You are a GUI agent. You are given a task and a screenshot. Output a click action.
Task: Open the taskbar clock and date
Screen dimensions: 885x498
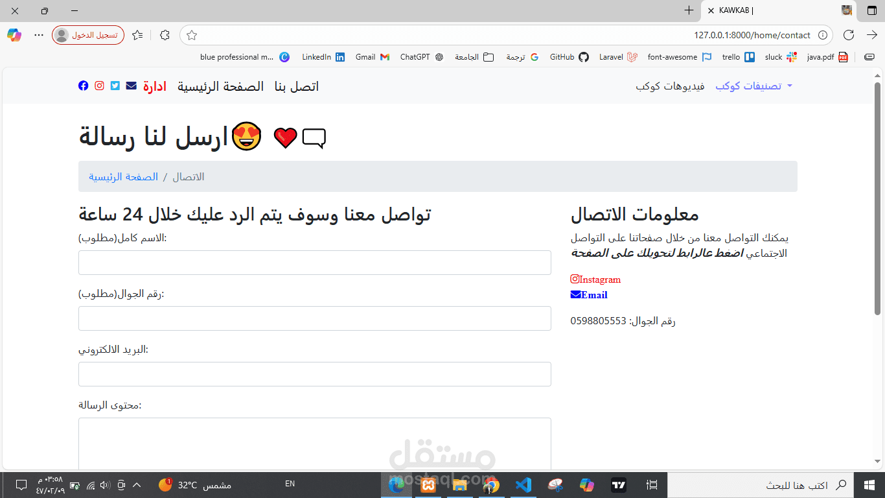tap(51, 485)
